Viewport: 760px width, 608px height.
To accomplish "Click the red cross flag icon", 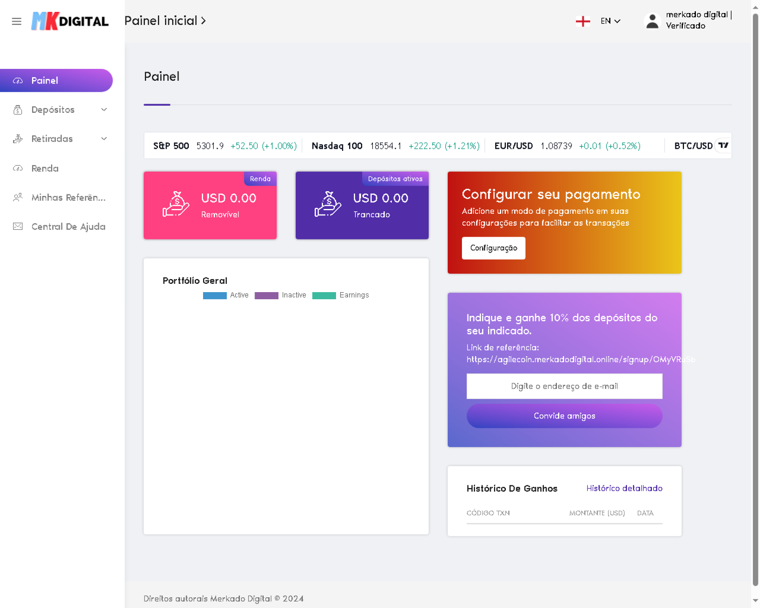I will (x=583, y=21).
